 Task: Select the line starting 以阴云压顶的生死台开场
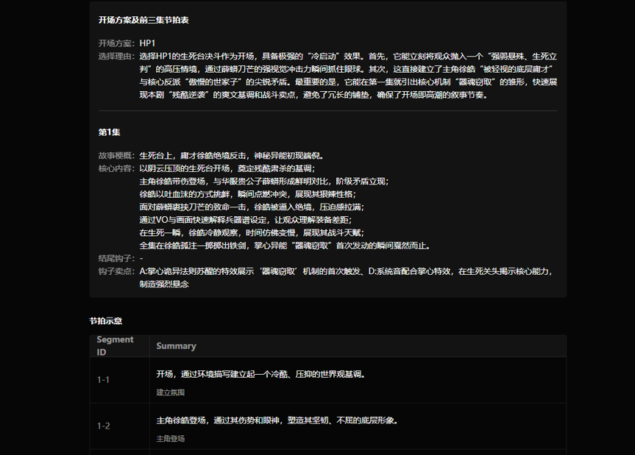pyautogui.click(x=227, y=168)
